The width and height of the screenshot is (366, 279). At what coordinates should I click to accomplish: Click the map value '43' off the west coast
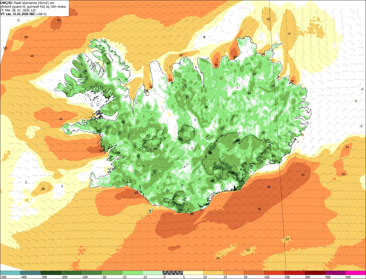click(x=61, y=119)
